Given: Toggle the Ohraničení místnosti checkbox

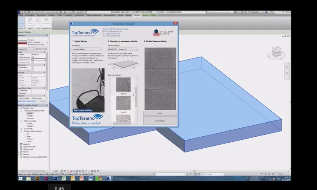Looking at the screenshot, I should point(33,60).
